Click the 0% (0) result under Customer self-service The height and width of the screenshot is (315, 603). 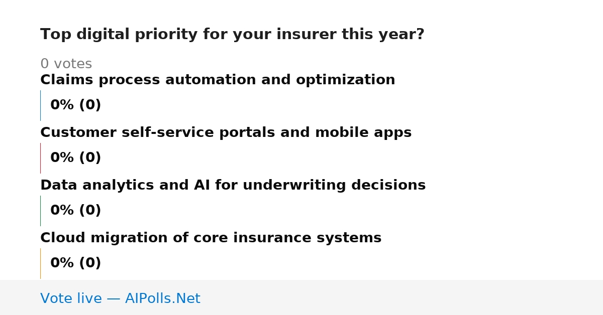[76, 158]
